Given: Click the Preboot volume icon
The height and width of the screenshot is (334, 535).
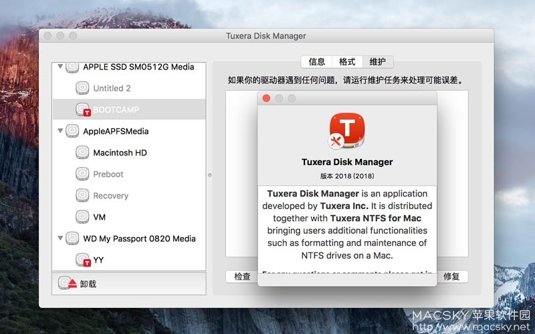Looking at the screenshot, I should [x=82, y=174].
